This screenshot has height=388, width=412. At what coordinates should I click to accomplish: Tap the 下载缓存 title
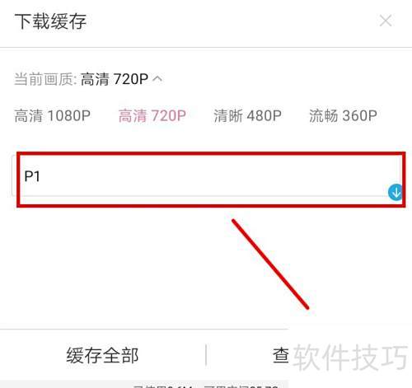50,21
